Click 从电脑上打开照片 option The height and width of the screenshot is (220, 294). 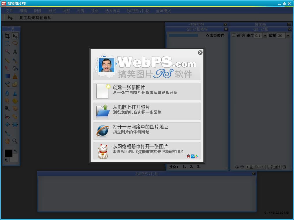coord(147,111)
